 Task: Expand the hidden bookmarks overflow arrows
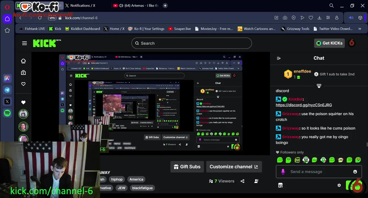(x=360, y=29)
